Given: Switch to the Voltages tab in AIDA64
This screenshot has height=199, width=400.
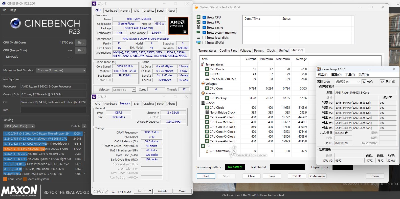Looking at the screenshot, I should (x=245, y=51).
